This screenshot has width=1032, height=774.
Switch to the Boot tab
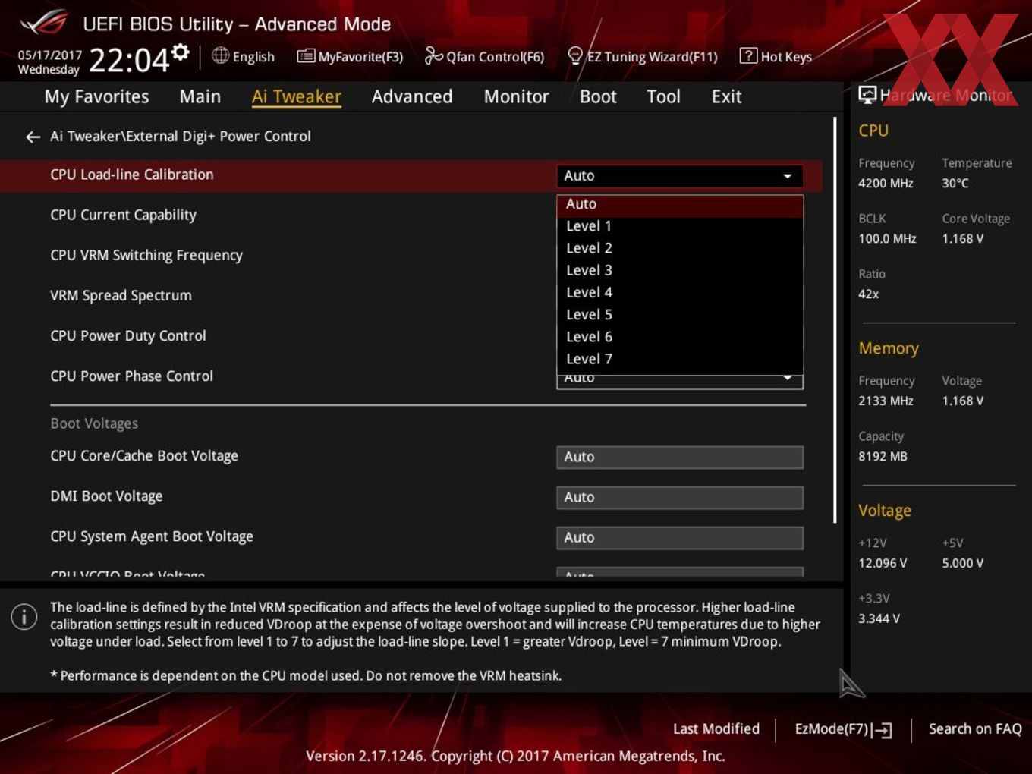coord(598,96)
